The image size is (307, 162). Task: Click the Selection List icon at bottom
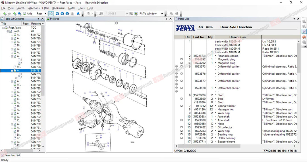point(2,155)
